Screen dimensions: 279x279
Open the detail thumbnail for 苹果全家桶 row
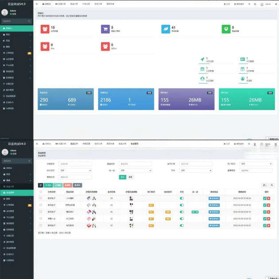point(92,205)
